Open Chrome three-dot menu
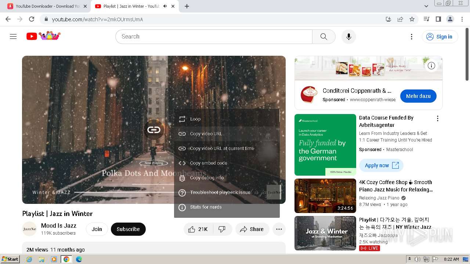This screenshot has height=264, width=470. click(462, 19)
